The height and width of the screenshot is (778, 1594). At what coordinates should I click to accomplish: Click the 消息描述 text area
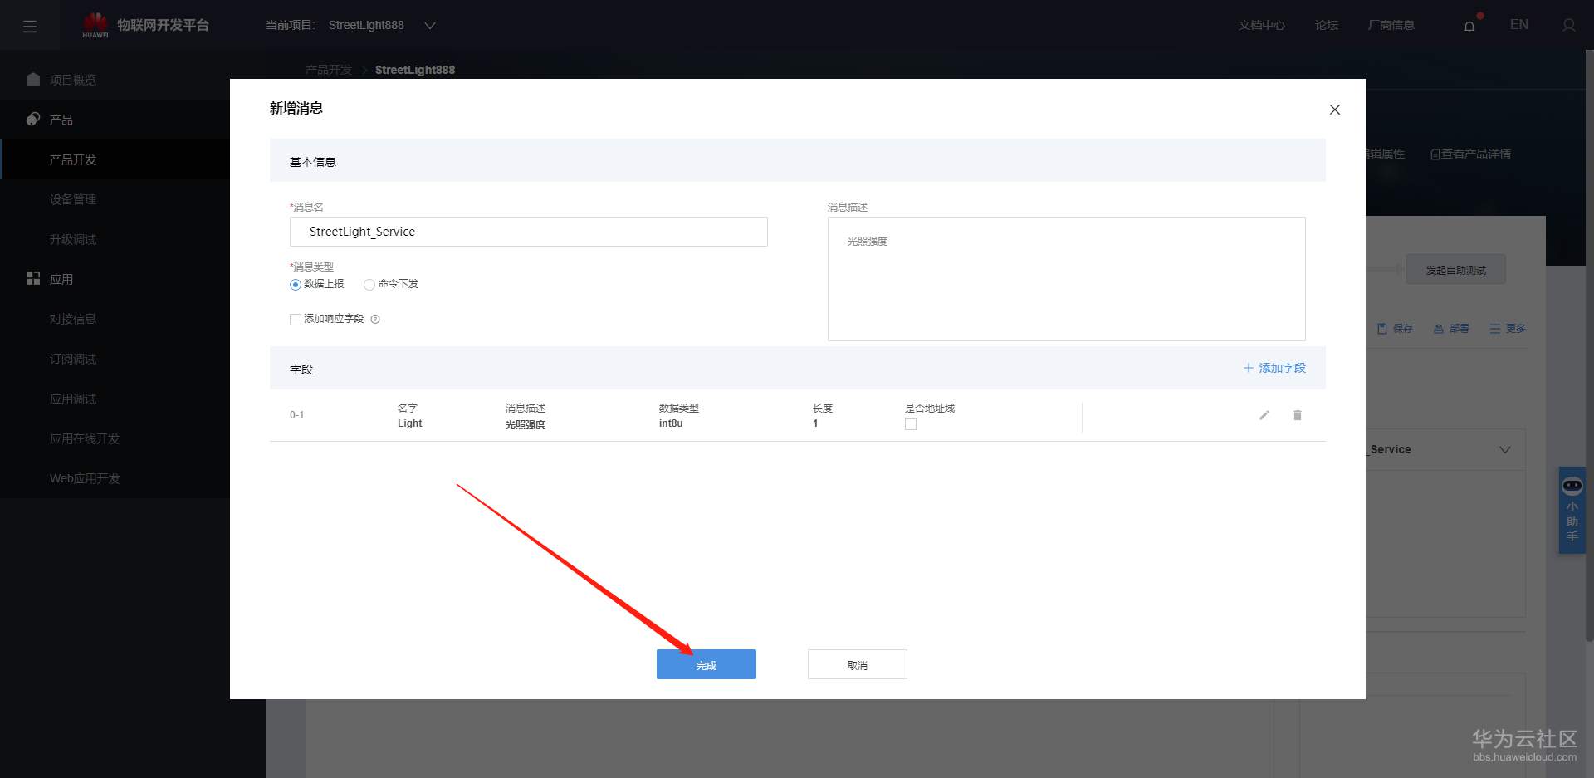(x=1067, y=279)
